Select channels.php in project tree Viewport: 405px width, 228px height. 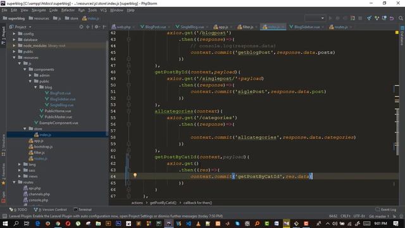tap(39, 194)
